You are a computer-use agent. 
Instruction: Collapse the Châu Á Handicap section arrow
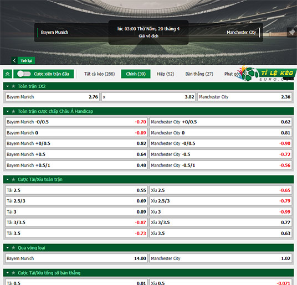coord(8,111)
